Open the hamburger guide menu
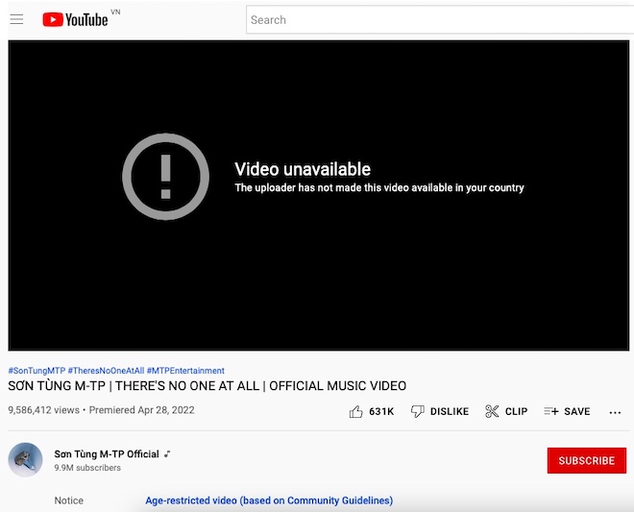This screenshot has width=634, height=512. click(16, 19)
